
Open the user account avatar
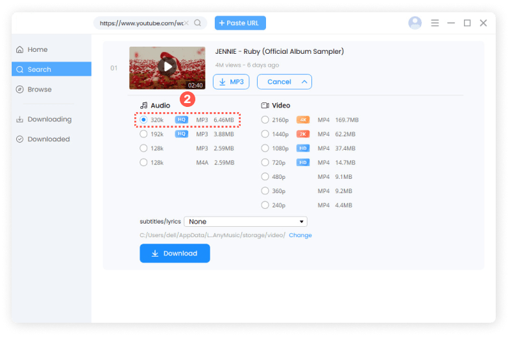(415, 23)
